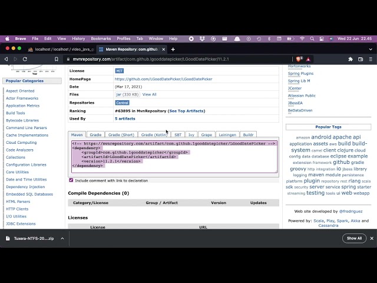Click the Dropbox menu bar icon
This screenshot has height=283, width=377.
(202, 38)
